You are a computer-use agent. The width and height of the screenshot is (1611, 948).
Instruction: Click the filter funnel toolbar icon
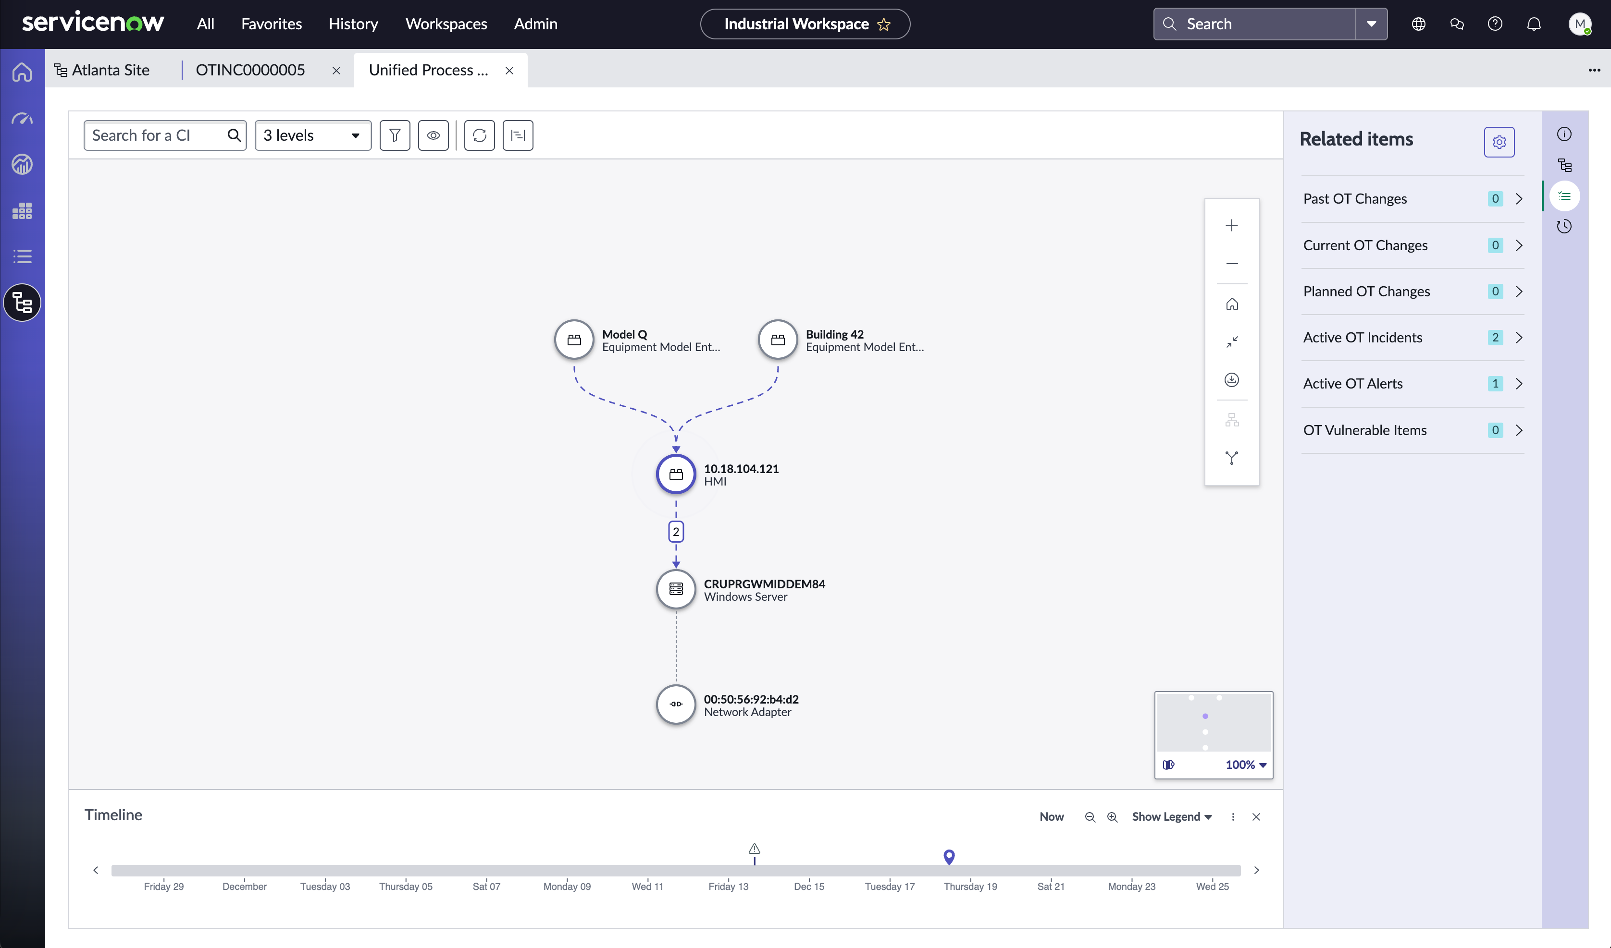pyautogui.click(x=395, y=135)
